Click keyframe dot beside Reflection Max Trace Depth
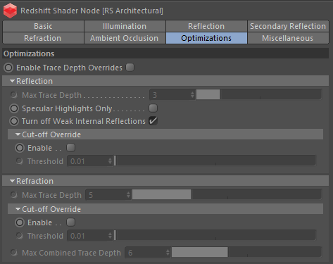Screen dimensions: 333x264 click(13, 95)
